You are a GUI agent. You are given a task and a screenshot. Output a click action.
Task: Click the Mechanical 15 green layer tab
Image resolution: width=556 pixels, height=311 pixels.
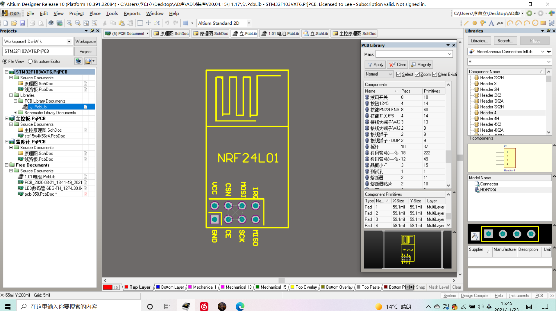pos(271,287)
